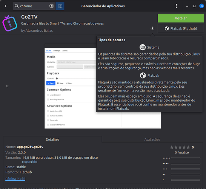This screenshot has width=206, height=189.
Task: Show previous screenshot with left arrow
Action: click(8, 86)
